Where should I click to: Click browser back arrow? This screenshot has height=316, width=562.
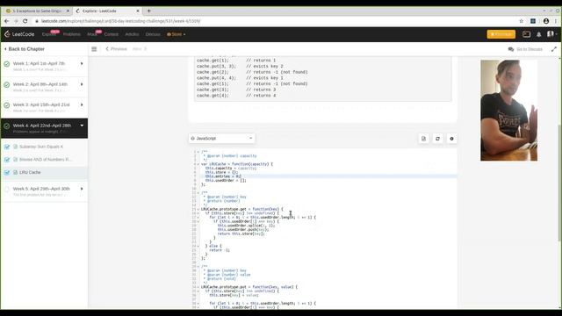click(6, 21)
